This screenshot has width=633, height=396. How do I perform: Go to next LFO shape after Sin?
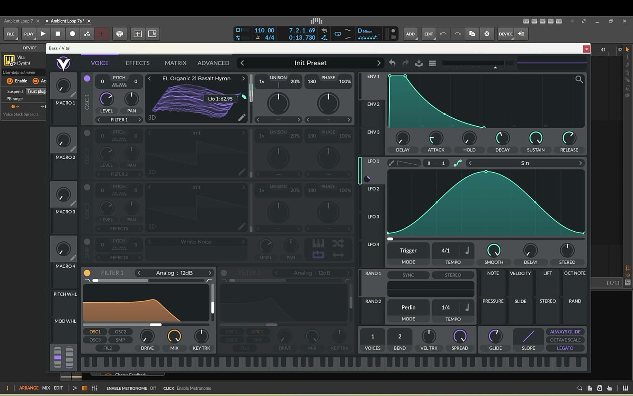(580, 163)
